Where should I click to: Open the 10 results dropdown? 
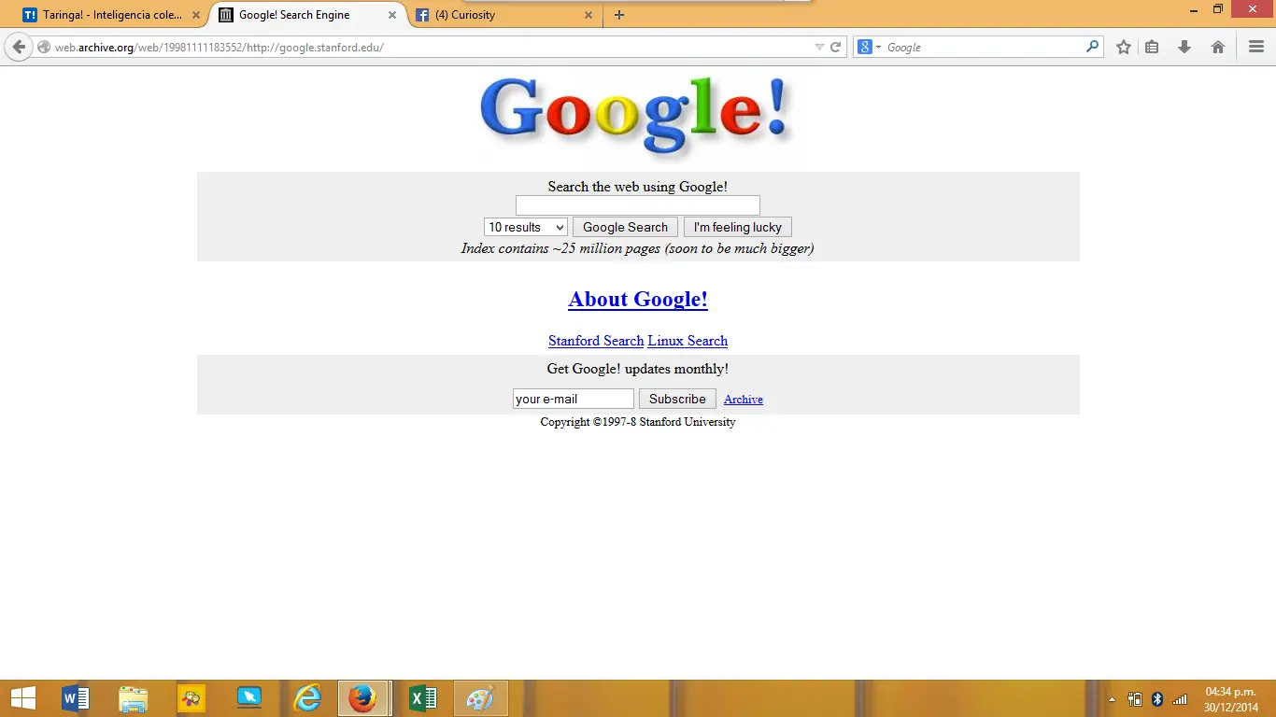[x=526, y=227]
